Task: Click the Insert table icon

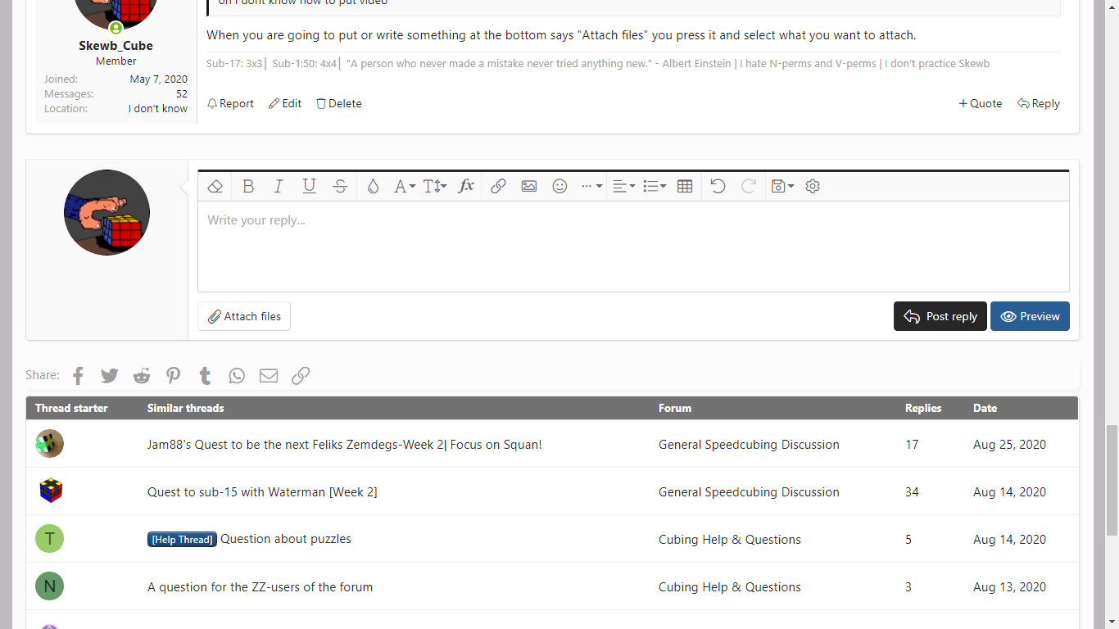Action: point(685,186)
